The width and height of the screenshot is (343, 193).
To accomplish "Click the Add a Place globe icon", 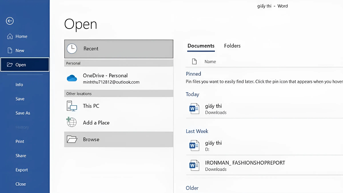I will (72, 123).
